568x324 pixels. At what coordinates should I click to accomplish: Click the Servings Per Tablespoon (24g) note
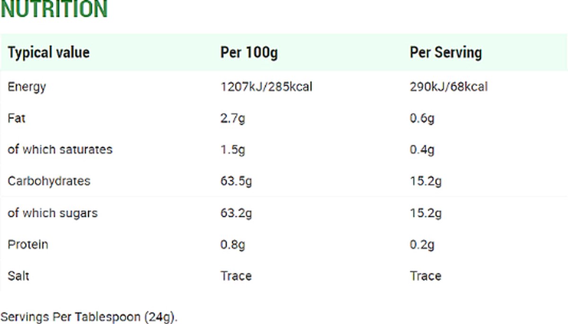click(89, 316)
